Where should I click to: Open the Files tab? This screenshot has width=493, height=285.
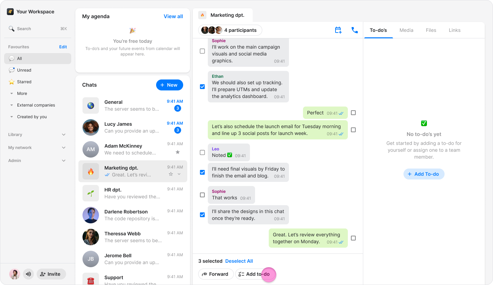point(431,30)
